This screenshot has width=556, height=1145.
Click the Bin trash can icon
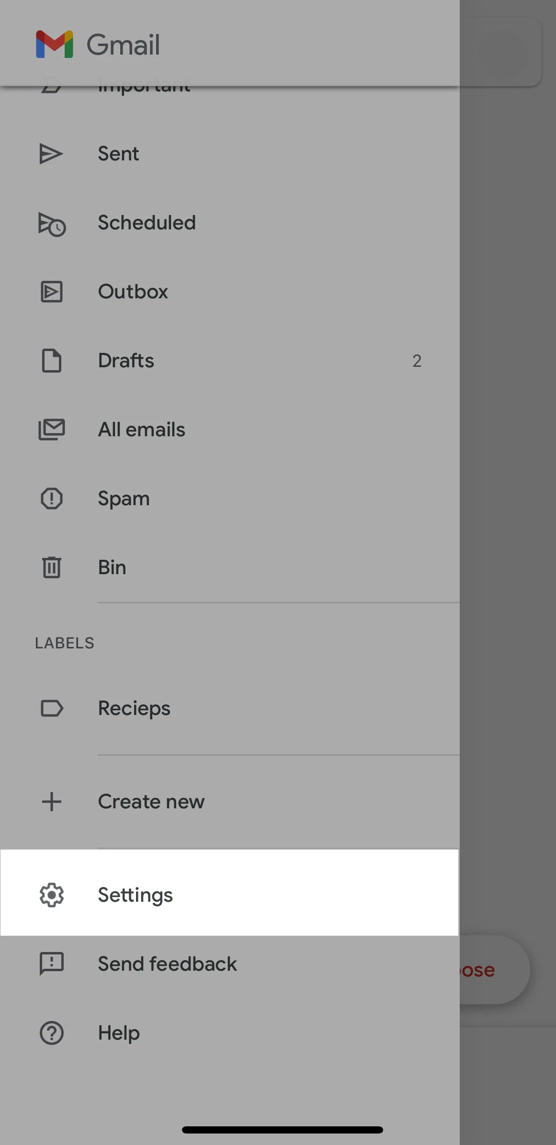tap(51, 567)
